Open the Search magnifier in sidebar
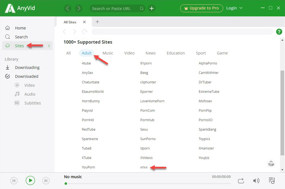The height and width of the screenshot is (189, 285). coord(8,37)
